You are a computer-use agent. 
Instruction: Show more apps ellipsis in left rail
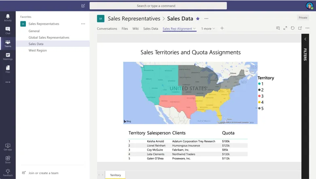[8, 82]
